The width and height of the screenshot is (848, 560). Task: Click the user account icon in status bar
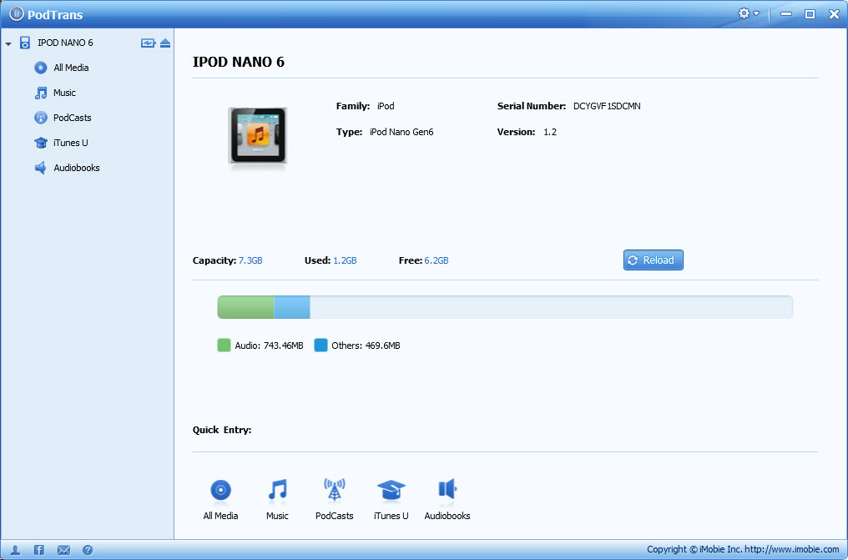[x=15, y=550]
